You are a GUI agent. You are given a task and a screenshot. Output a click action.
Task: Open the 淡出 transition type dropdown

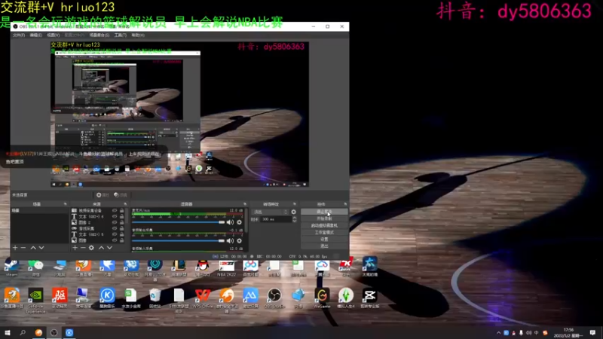(x=270, y=212)
